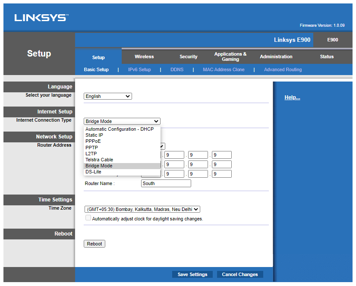
Task: View the Status tab
Action: [x=327, y=57]
